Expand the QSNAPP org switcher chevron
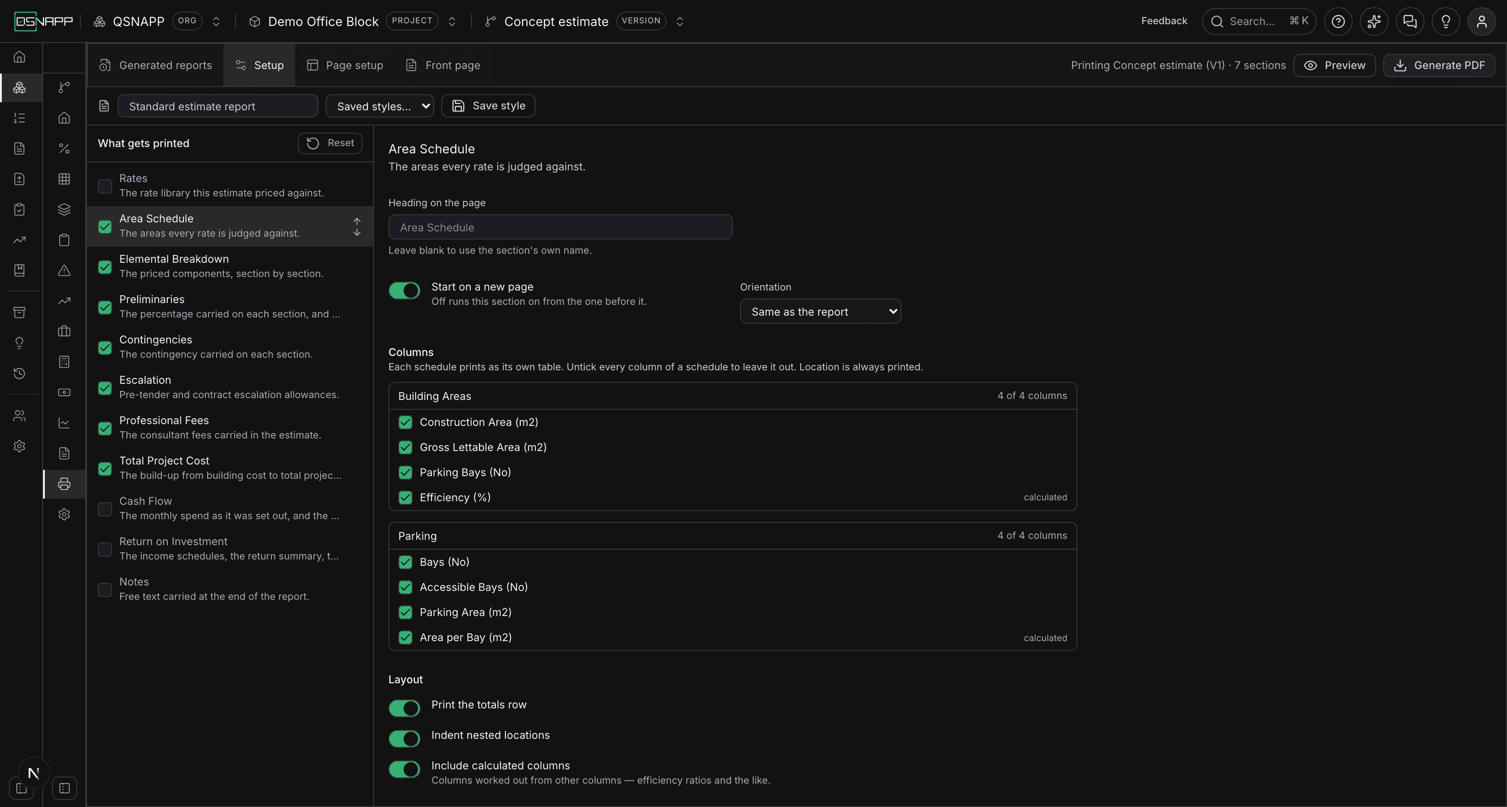This screenshot has height=807, width=1507. click(x=216, y=22)
